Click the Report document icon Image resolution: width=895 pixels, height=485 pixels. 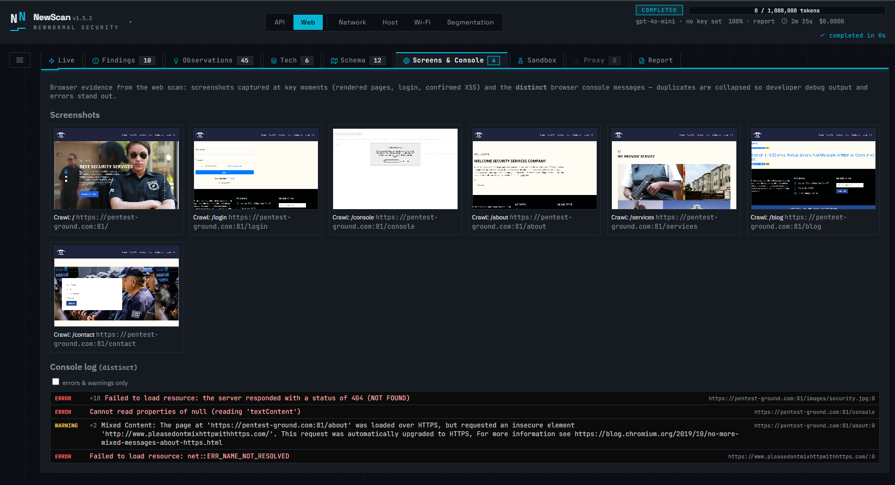pyautogui.click(x=642, y=61)
